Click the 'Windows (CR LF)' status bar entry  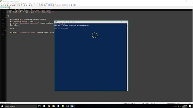171,103
